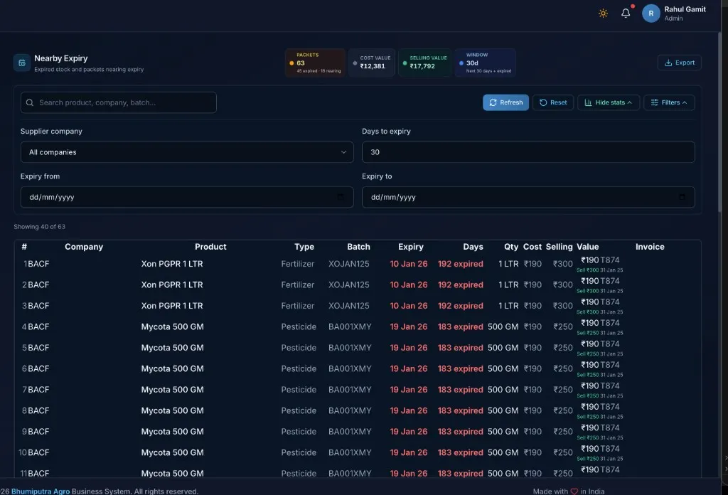Click Fertilizer type in row 3
728x495 pixels.
(298, 306)
